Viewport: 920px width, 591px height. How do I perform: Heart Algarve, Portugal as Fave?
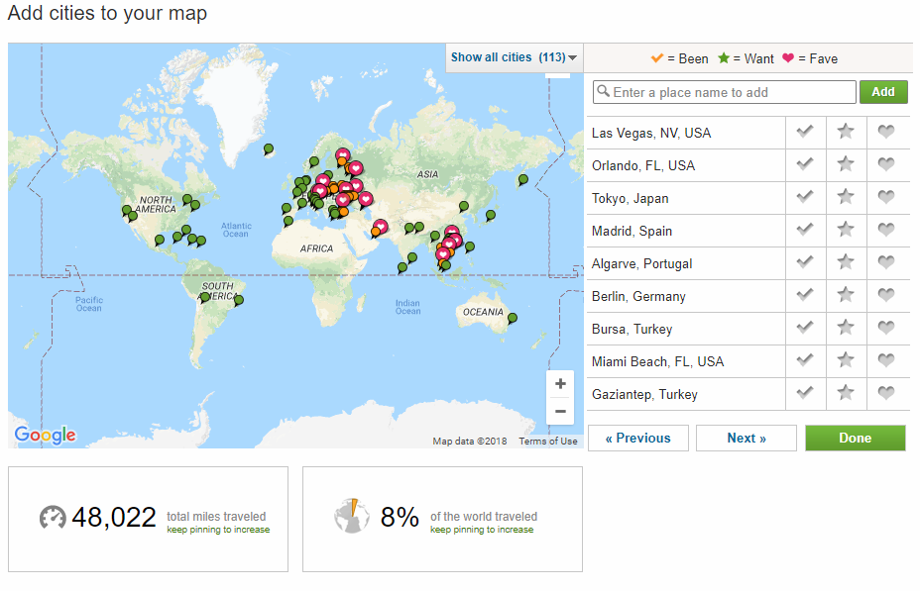coord(886,262)
